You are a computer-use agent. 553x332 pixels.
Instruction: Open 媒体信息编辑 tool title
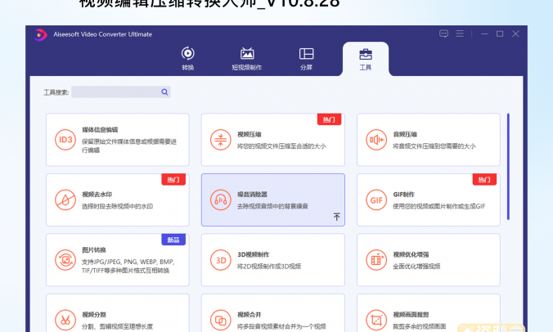100,130
